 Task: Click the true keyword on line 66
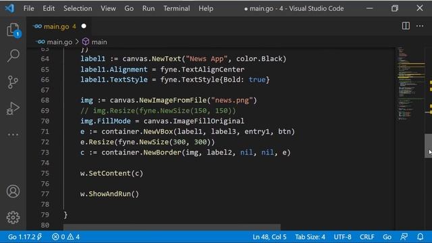pyautogui.click(x=257, y=80)
